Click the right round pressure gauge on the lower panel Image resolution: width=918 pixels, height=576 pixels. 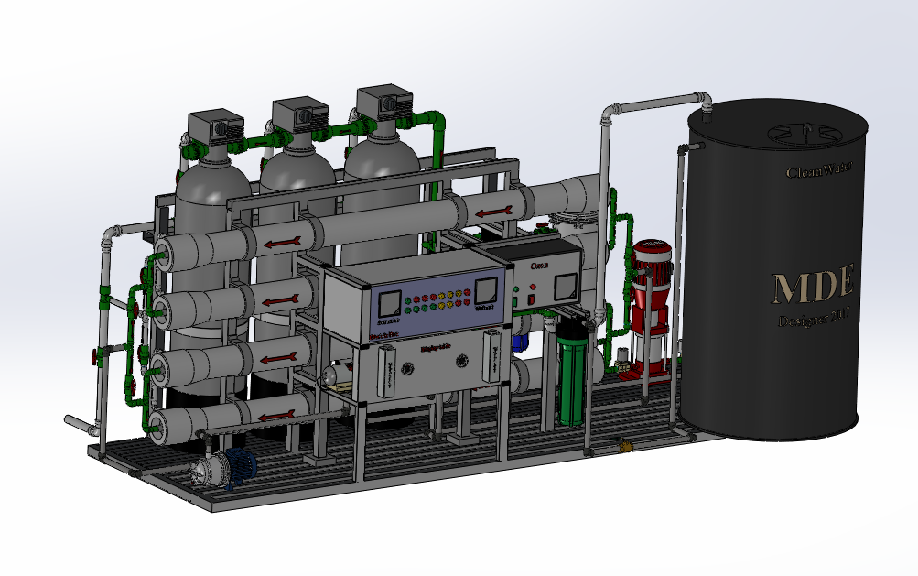pos(462,361)
